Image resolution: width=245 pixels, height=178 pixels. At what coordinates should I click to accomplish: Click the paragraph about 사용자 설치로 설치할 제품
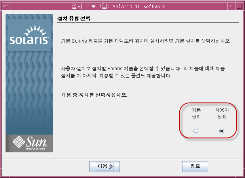click(143, 72)
